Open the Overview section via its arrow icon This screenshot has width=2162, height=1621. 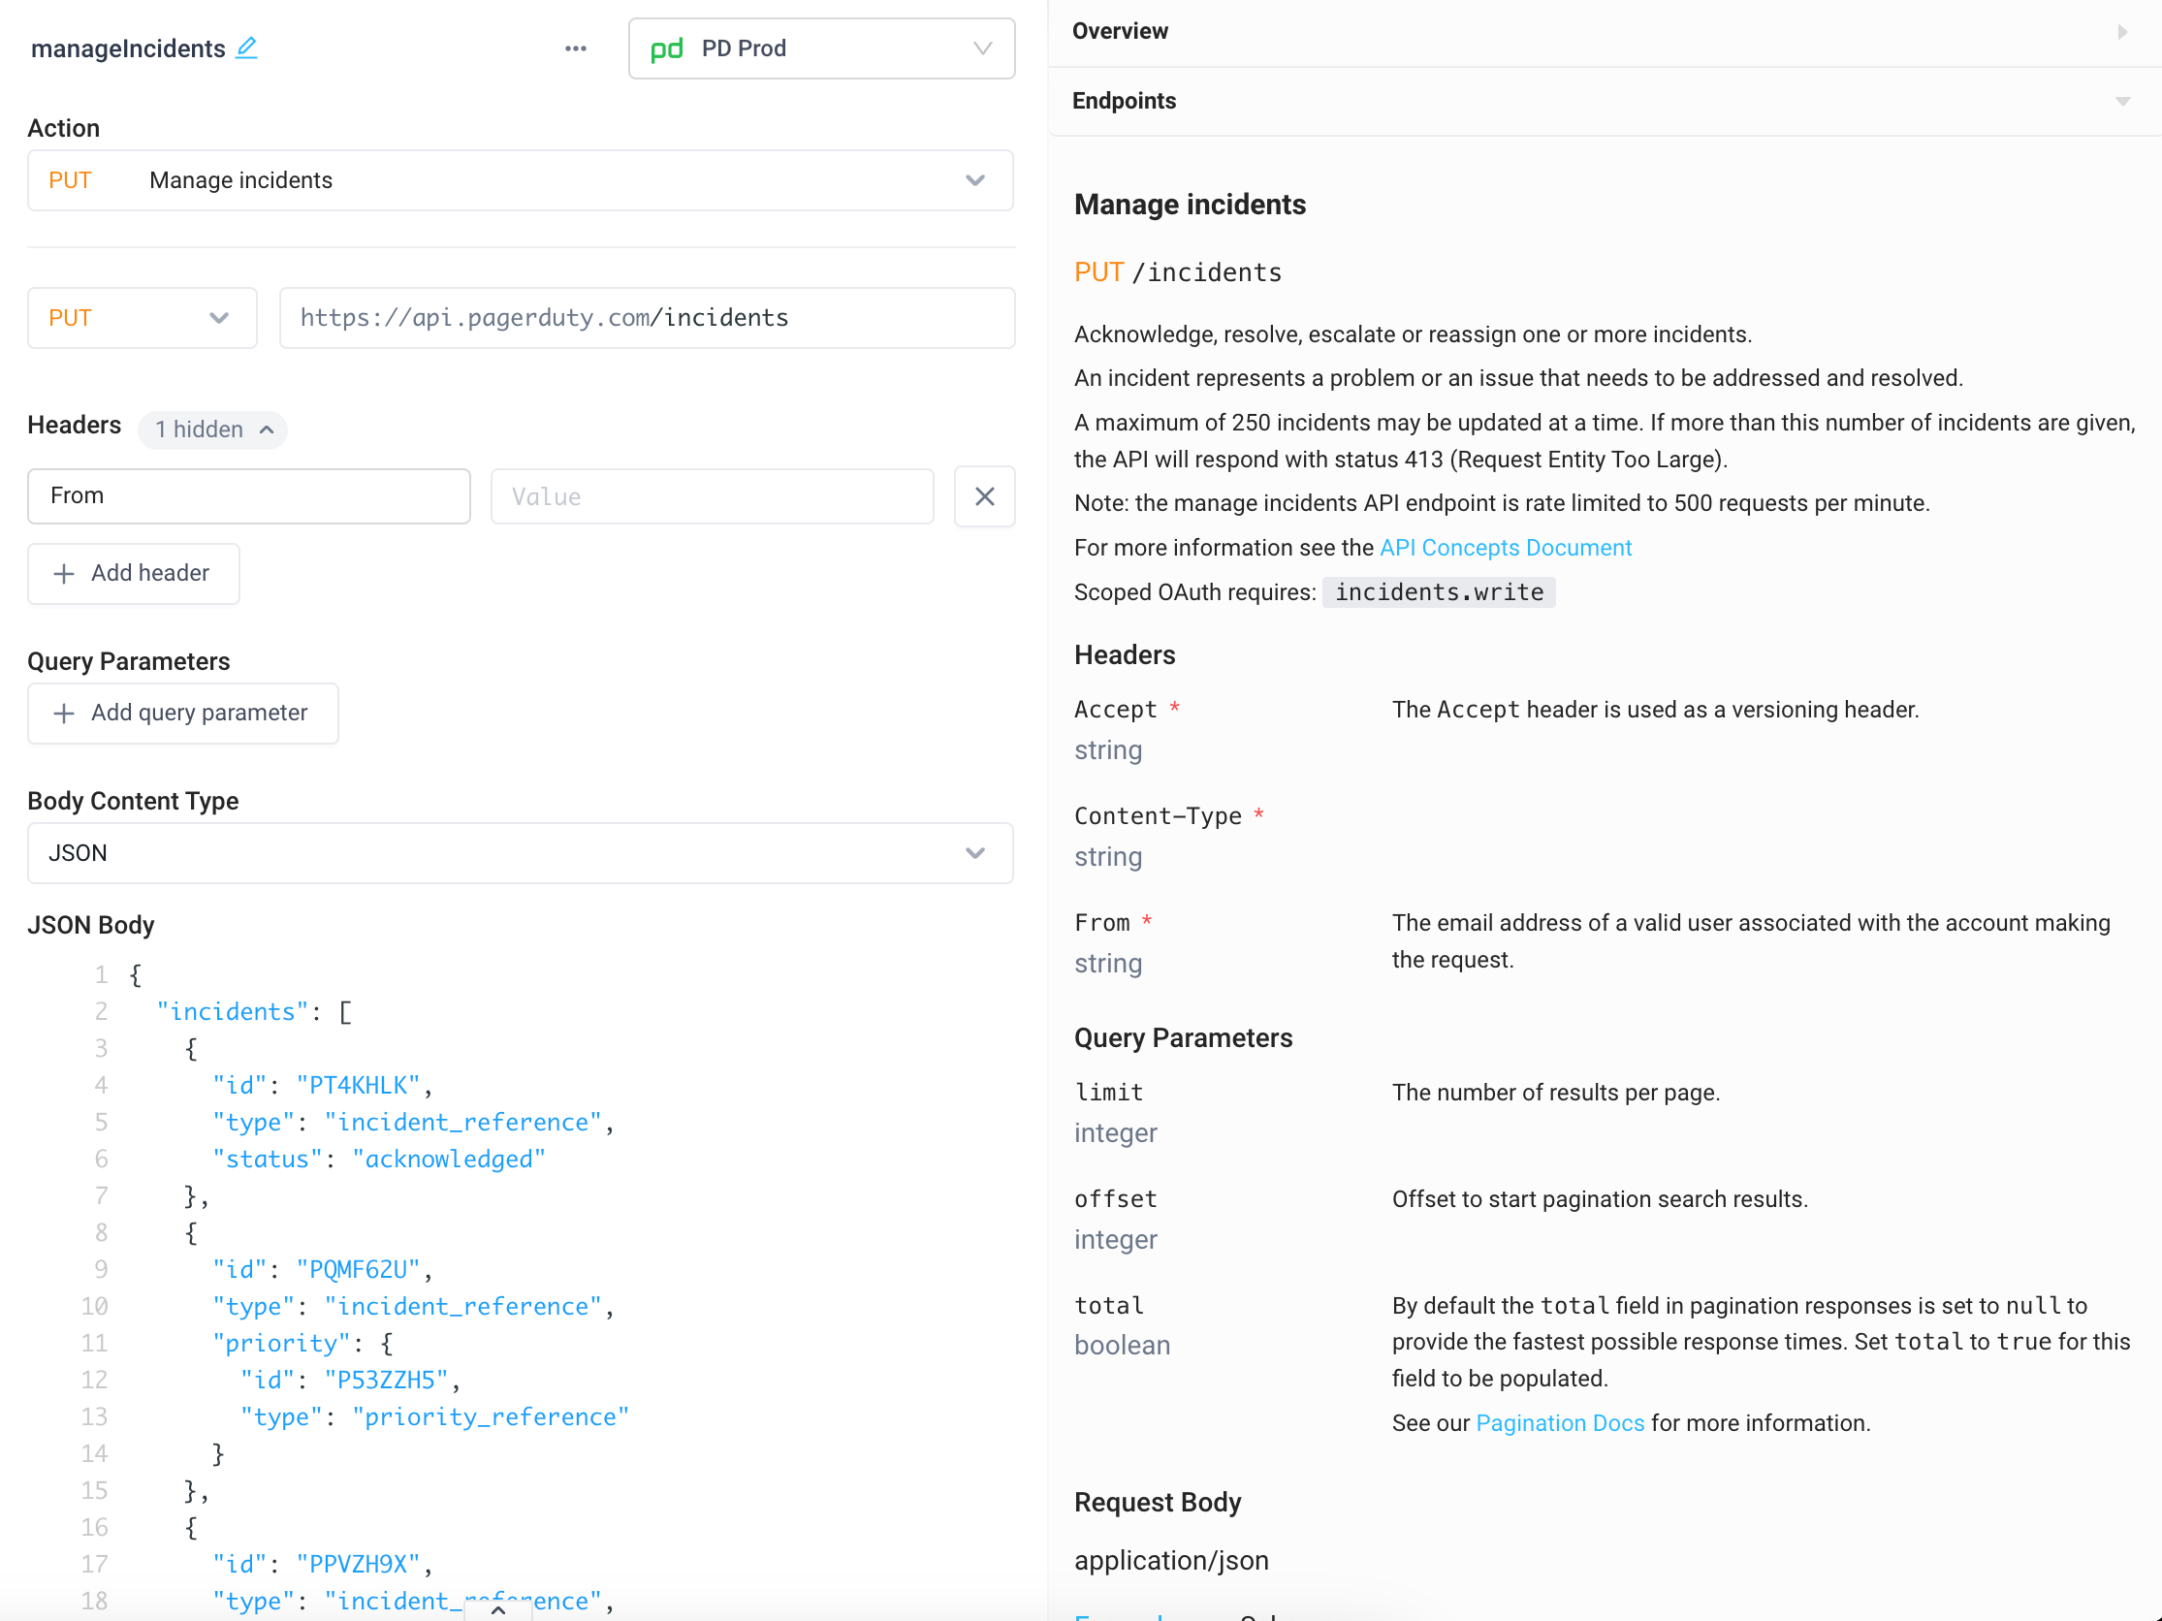[x=2121, y=30]
